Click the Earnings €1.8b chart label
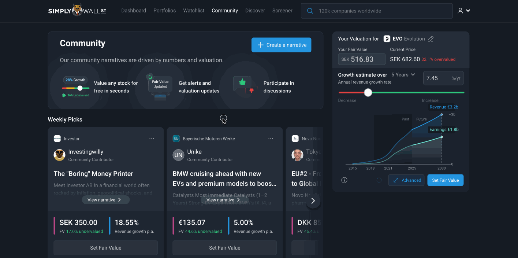Viewport: 518px width, 258px height. coord(444,129)
